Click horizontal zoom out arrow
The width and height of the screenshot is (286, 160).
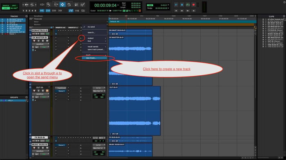click(x=23, y=5)
